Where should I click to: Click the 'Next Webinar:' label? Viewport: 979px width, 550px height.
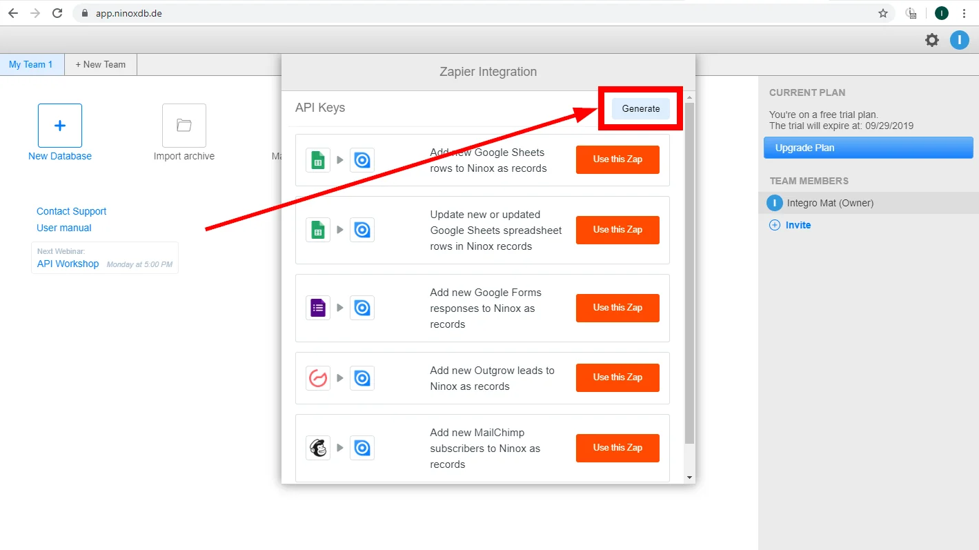point(61,251)
